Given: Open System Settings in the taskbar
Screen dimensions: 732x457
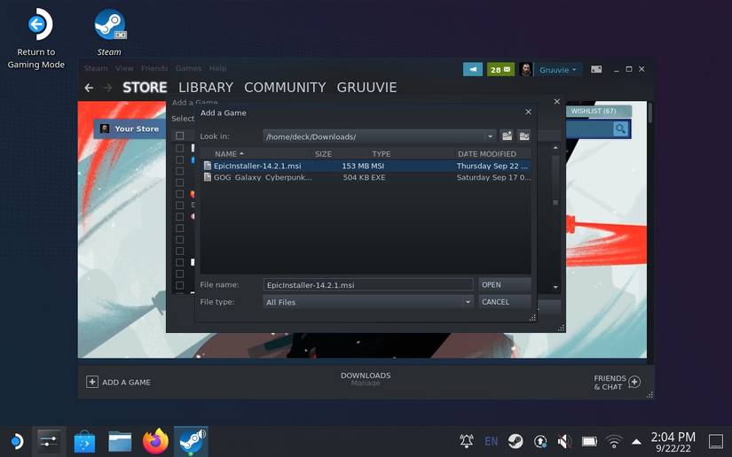Looking at the screenshot, I should [49, 441].
